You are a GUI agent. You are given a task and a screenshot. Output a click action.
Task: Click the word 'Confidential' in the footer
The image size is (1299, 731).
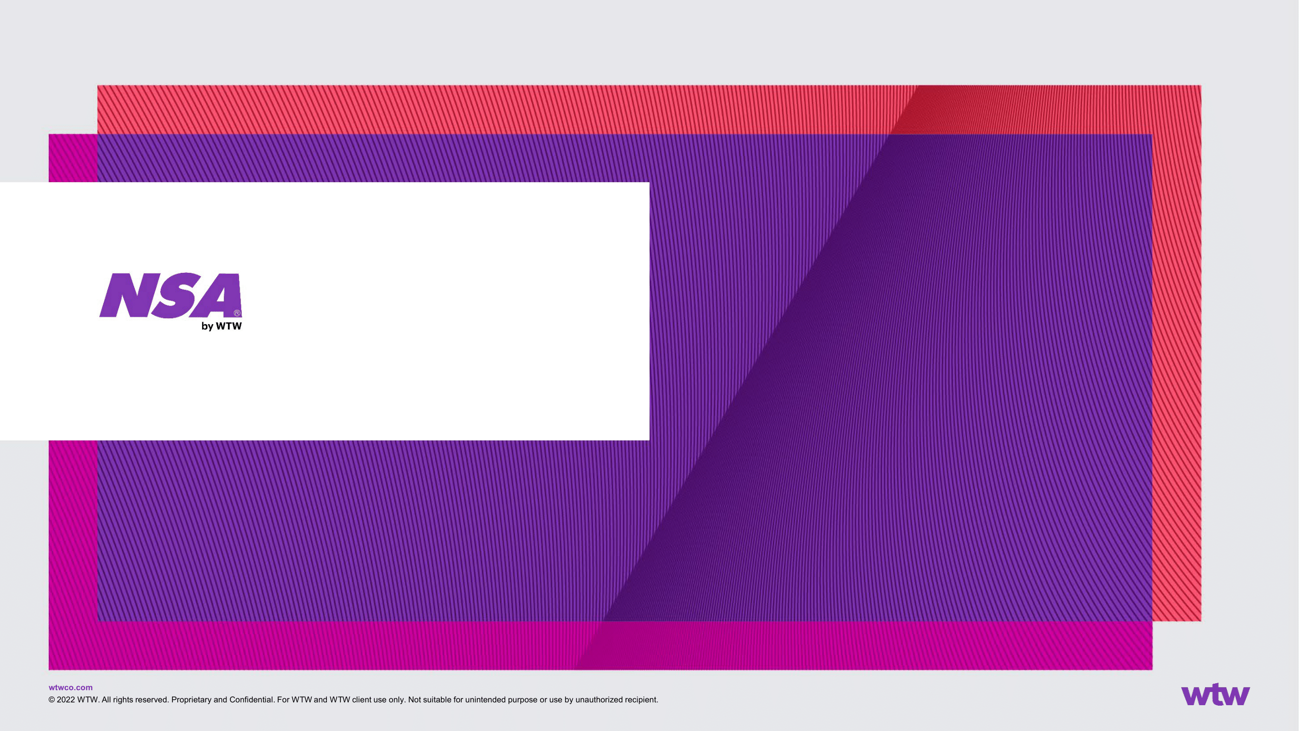pos(251,700)
